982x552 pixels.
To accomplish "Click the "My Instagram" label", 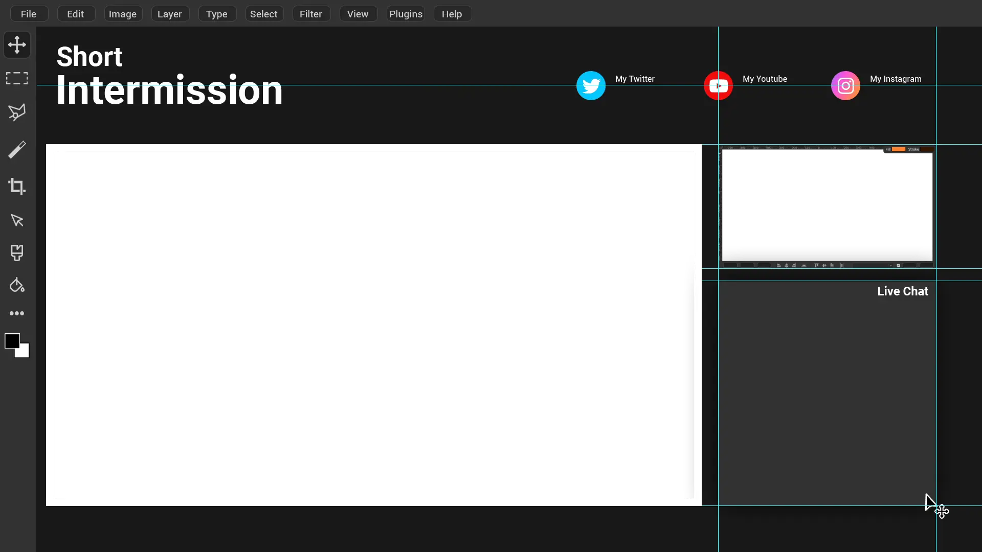I will [896, 79].
